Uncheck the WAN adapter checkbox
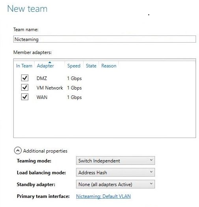This screenshot has height=207, width=199. (x=25, y=97)
